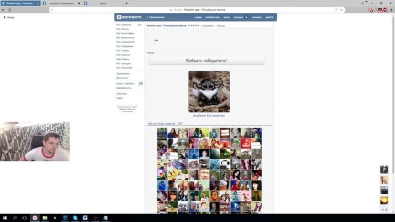Open Мои Группы in the left sidebar
This screenshot has height=222, width=395.
point(122,51)
